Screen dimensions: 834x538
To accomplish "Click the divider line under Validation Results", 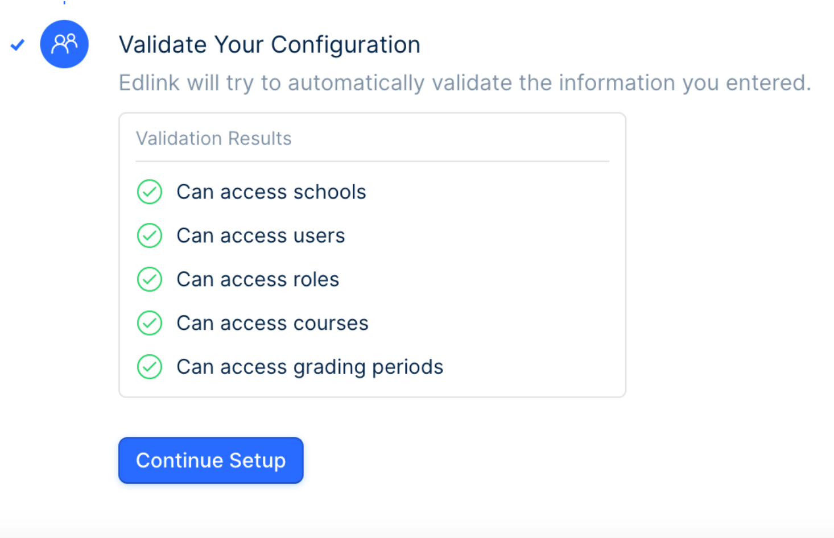I will pyautogui.click(x=373, y=162).
